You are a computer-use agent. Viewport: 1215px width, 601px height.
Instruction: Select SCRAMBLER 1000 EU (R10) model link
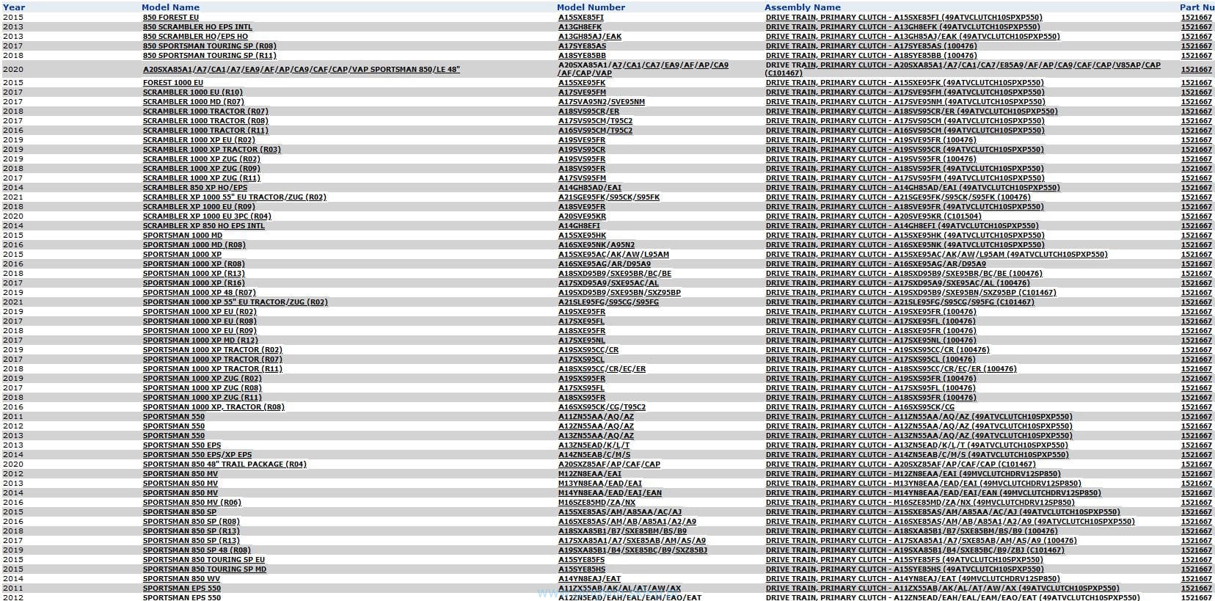pyautogui.click(x=192, y=92)
